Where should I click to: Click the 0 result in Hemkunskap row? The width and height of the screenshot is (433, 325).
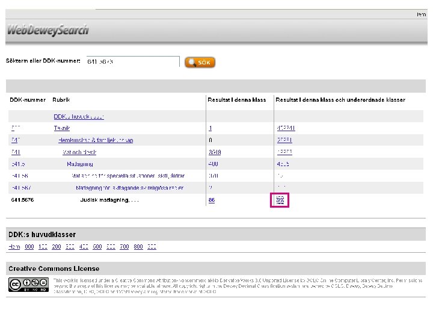coord(210,140)
